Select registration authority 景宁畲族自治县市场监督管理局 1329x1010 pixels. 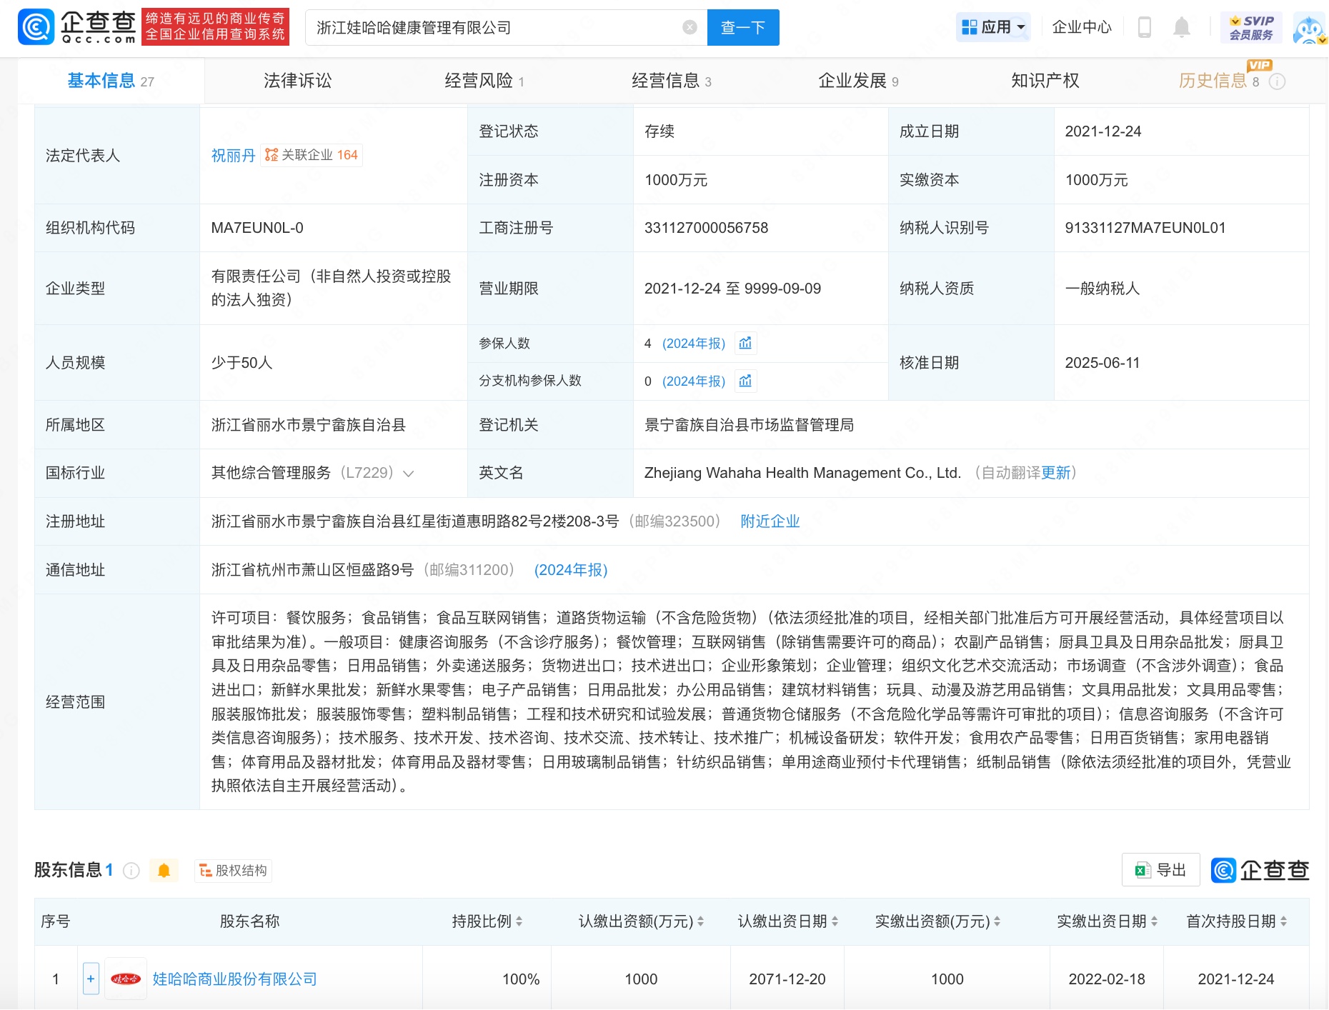point(749,425)
